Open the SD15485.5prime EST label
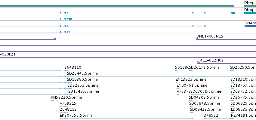 84,91
